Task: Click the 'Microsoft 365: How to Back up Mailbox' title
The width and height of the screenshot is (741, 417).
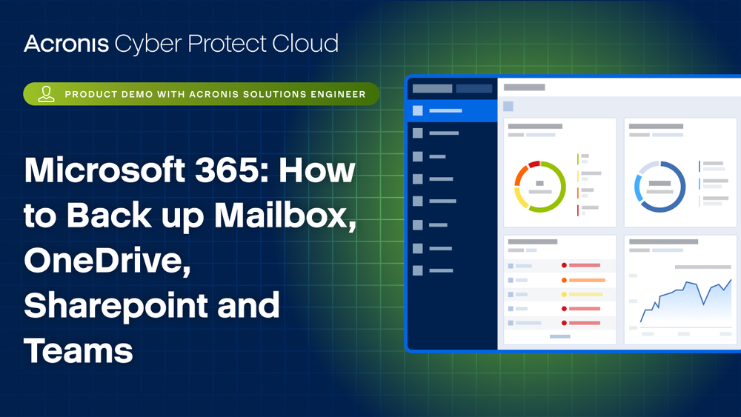Action: 190,261
